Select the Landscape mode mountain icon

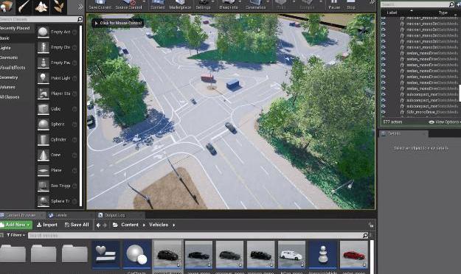click(x=41, y=7)
